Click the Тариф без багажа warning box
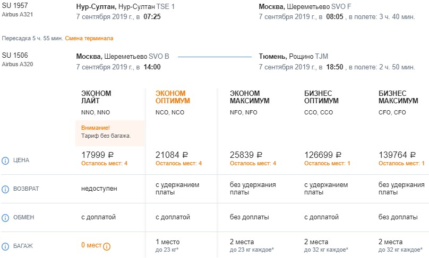This screenshot has height=258, width=429. click(110, 132)
